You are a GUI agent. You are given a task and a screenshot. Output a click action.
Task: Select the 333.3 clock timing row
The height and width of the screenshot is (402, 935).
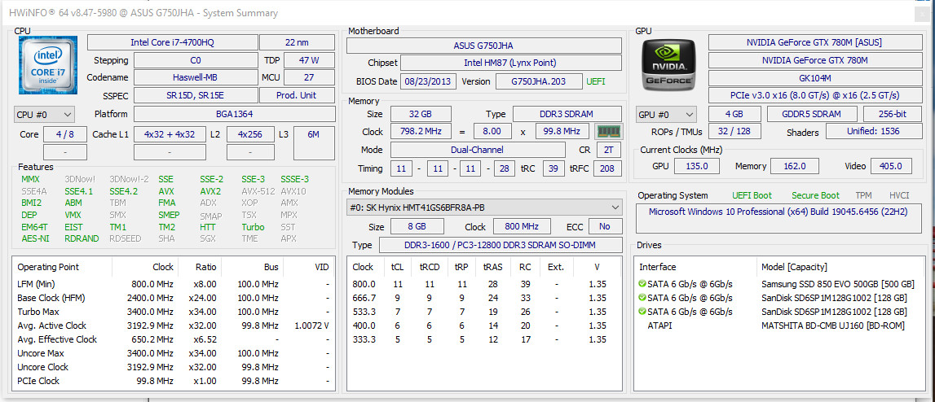484,339
